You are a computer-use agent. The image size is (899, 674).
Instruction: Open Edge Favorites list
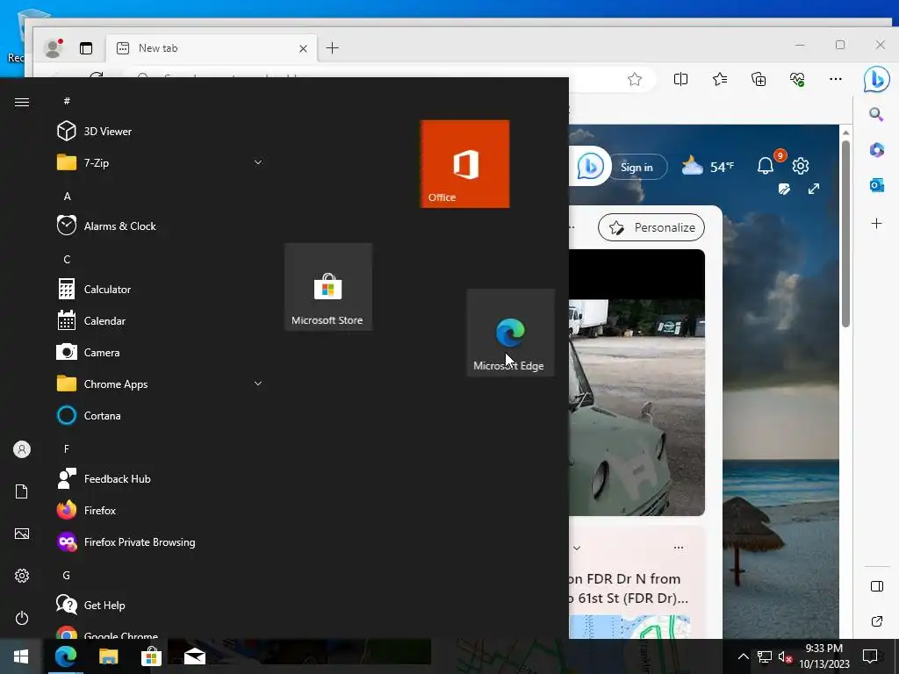click(x=720, y=79)
